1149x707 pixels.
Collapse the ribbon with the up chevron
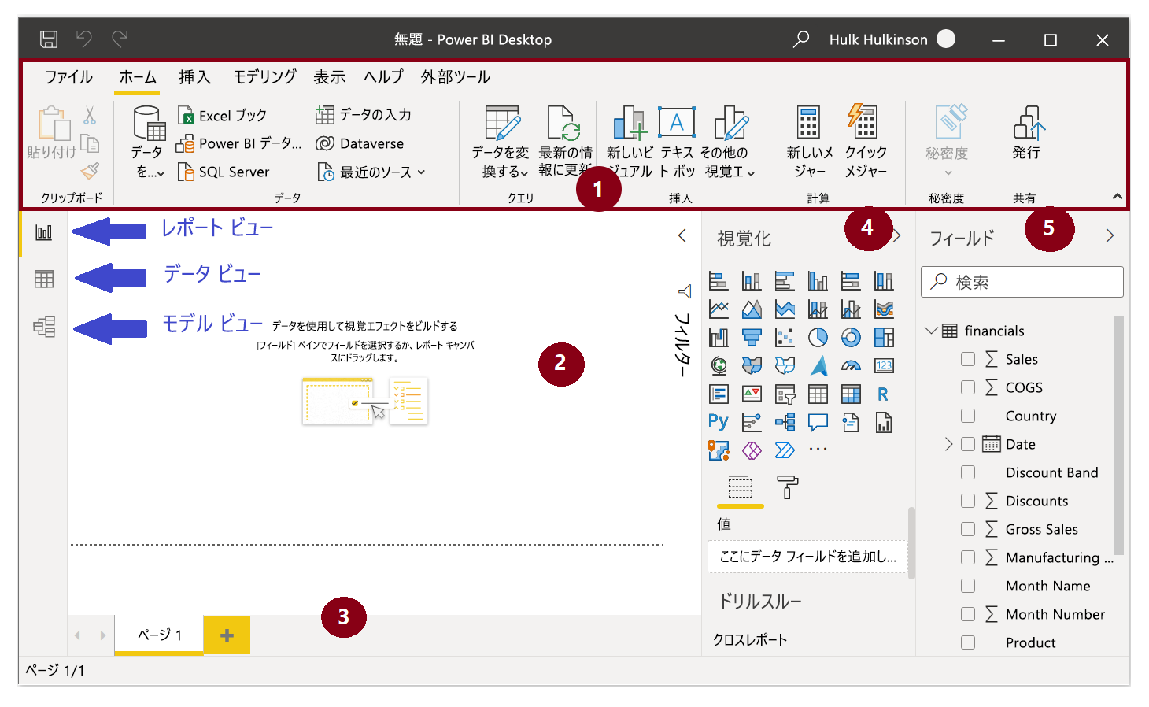[1117, 196]
